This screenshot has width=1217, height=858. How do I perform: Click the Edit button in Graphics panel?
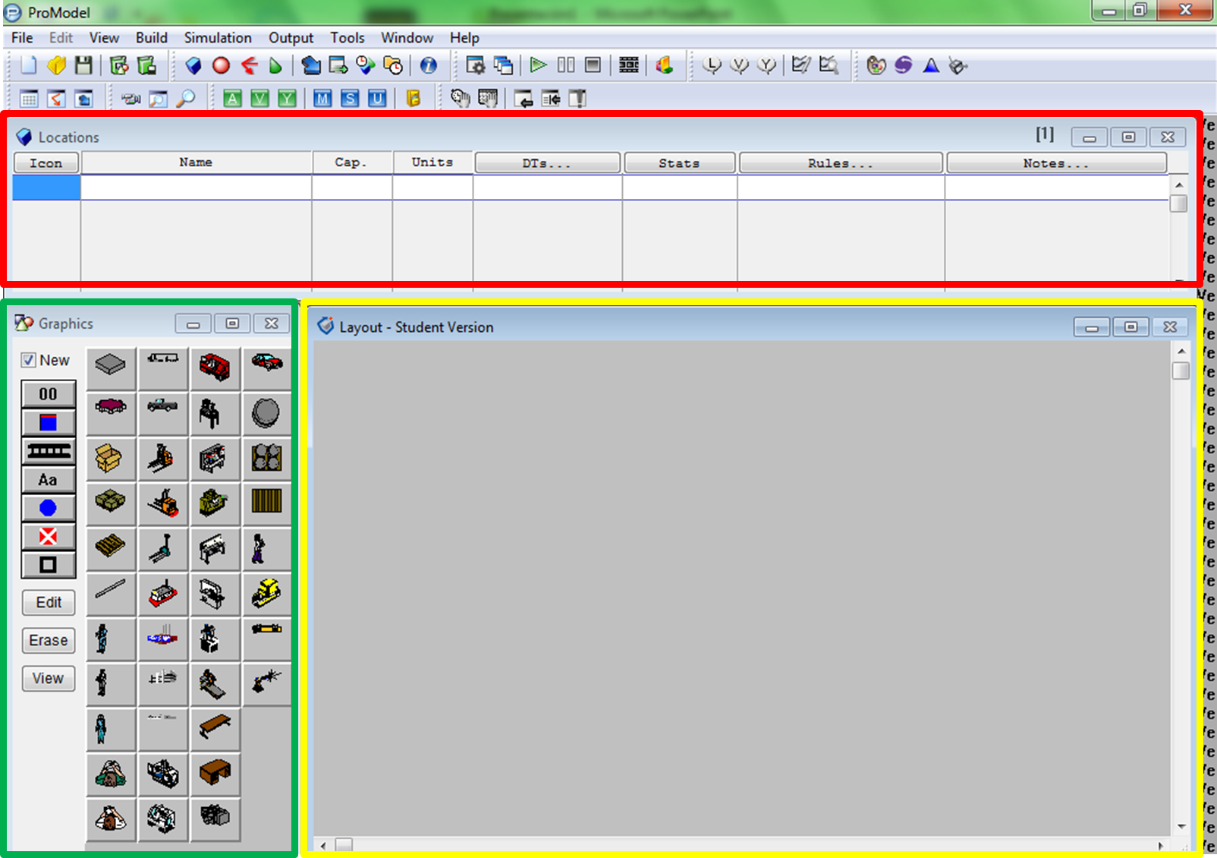point(49,603)
